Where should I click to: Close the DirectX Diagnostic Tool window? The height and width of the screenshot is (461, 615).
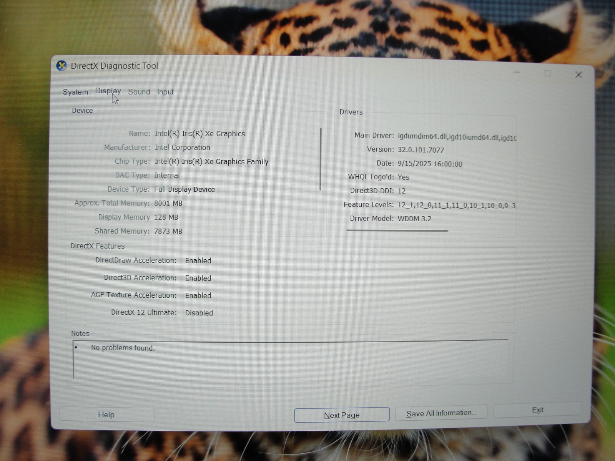point(578,75)
